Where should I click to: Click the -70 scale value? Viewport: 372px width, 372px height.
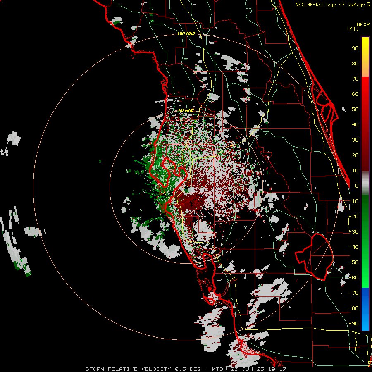point(353,293)
